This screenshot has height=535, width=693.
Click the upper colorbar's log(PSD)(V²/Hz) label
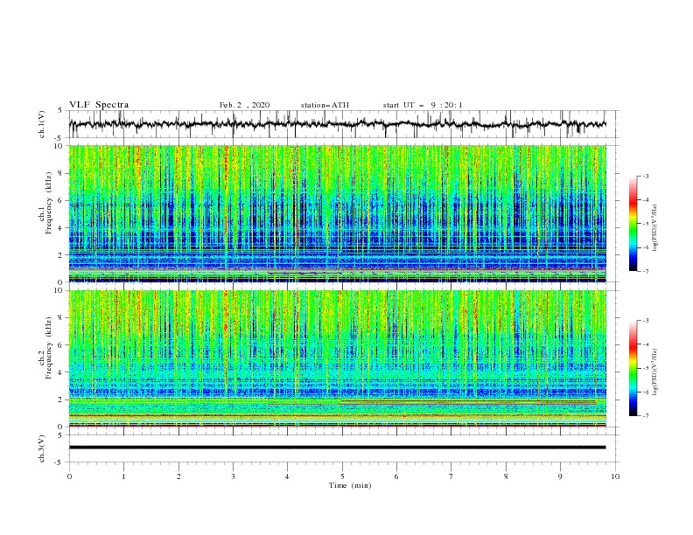tap(655, 228)
